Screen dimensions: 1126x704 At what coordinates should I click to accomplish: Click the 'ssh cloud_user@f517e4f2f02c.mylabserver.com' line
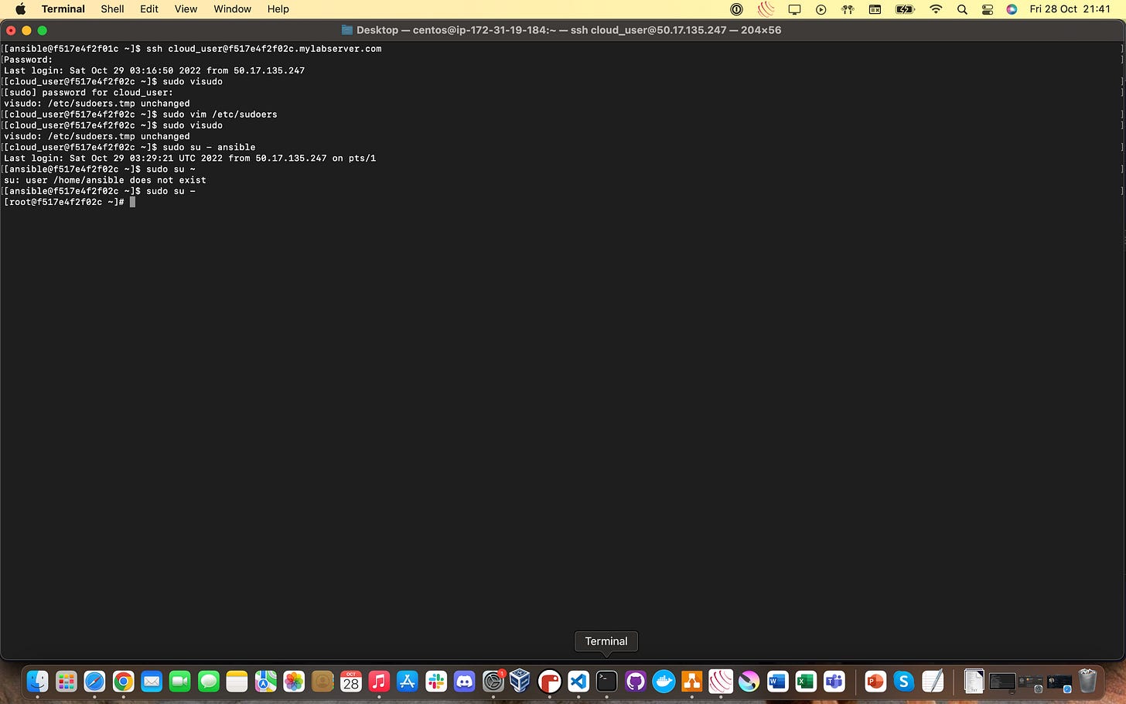coord(193,49)
